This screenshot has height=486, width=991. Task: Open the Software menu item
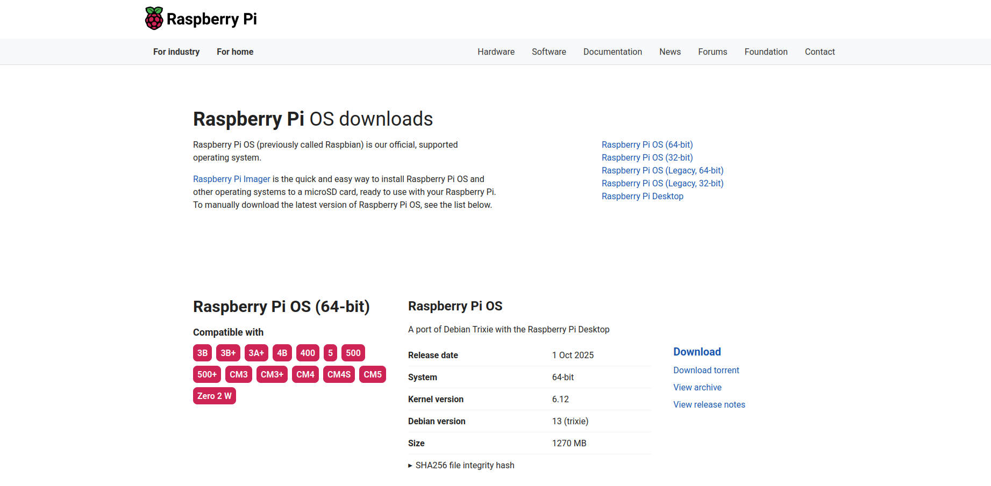[548, 52]
